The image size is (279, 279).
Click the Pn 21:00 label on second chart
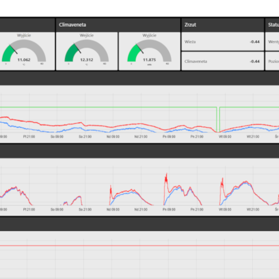[x=197, y=210]
